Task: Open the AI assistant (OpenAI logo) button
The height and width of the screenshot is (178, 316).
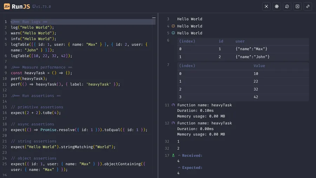Action: pyautogui.click(x=277, y=6)
